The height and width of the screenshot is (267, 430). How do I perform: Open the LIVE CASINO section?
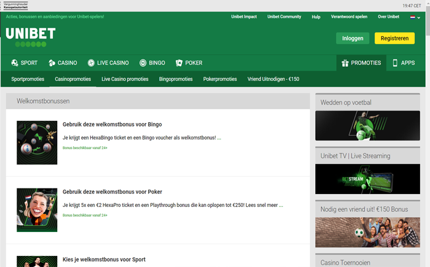(x=108, y=63)
